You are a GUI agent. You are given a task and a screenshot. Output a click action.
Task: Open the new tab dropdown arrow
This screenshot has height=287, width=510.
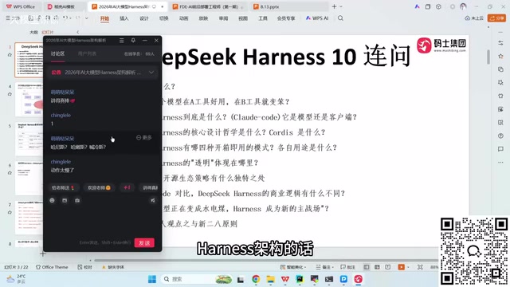tap(341, 6)
